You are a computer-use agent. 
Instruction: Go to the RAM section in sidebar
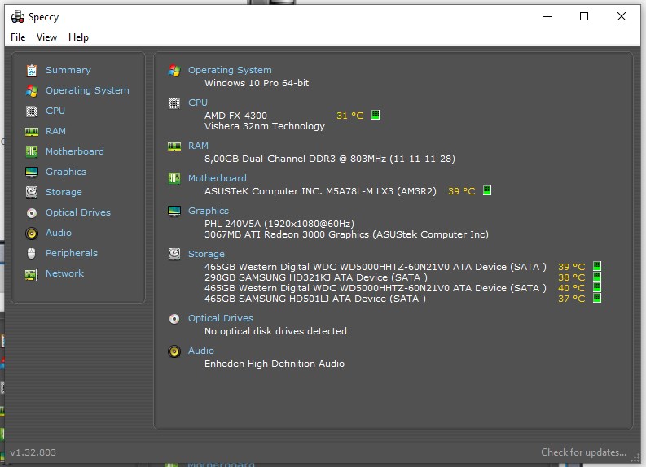(x=55, y=131)
